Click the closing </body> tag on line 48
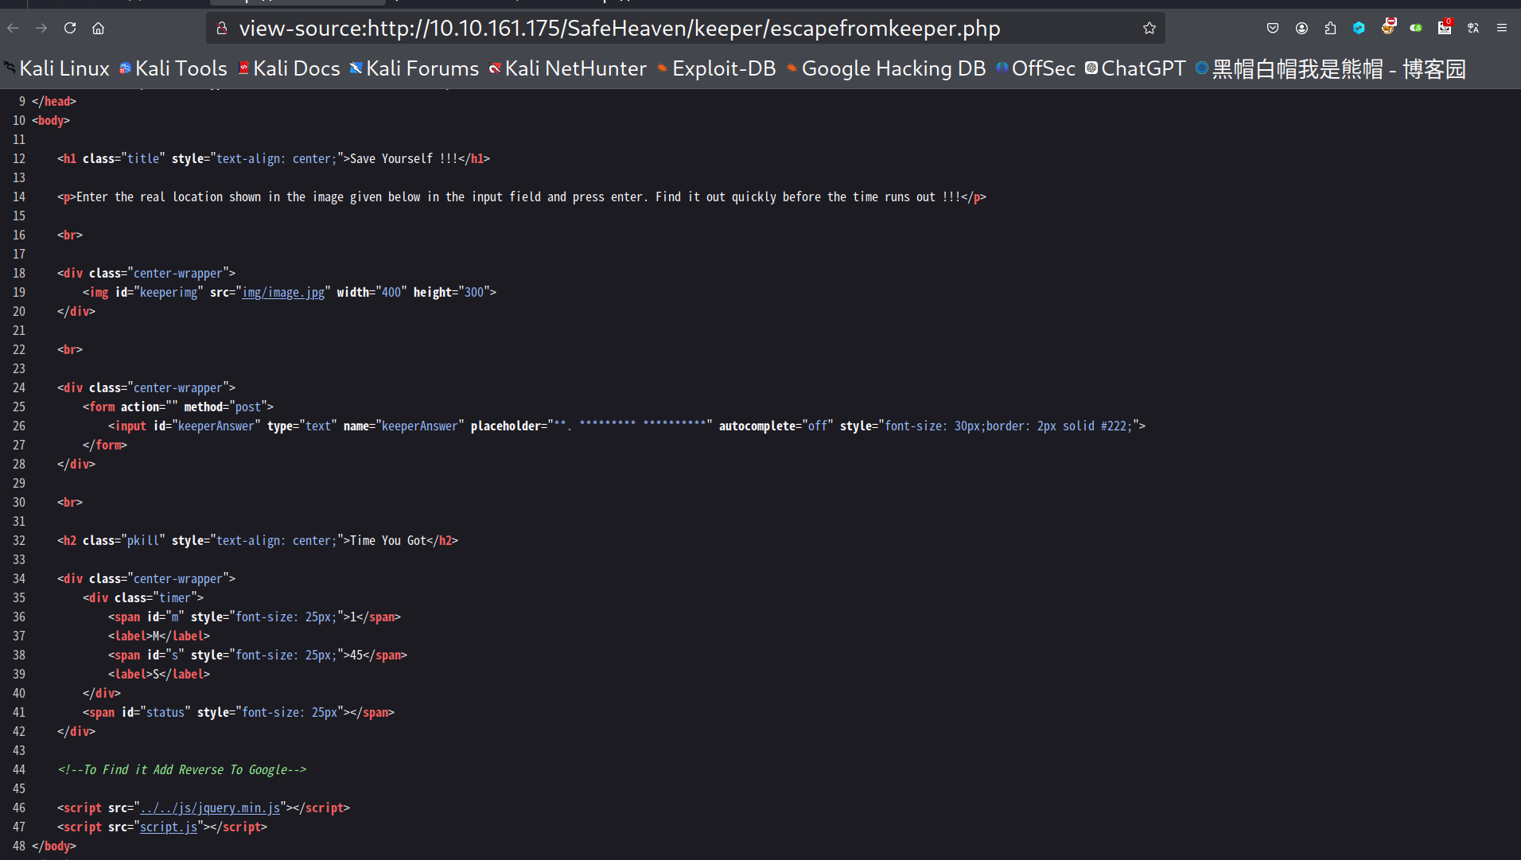 coord(54,846)
